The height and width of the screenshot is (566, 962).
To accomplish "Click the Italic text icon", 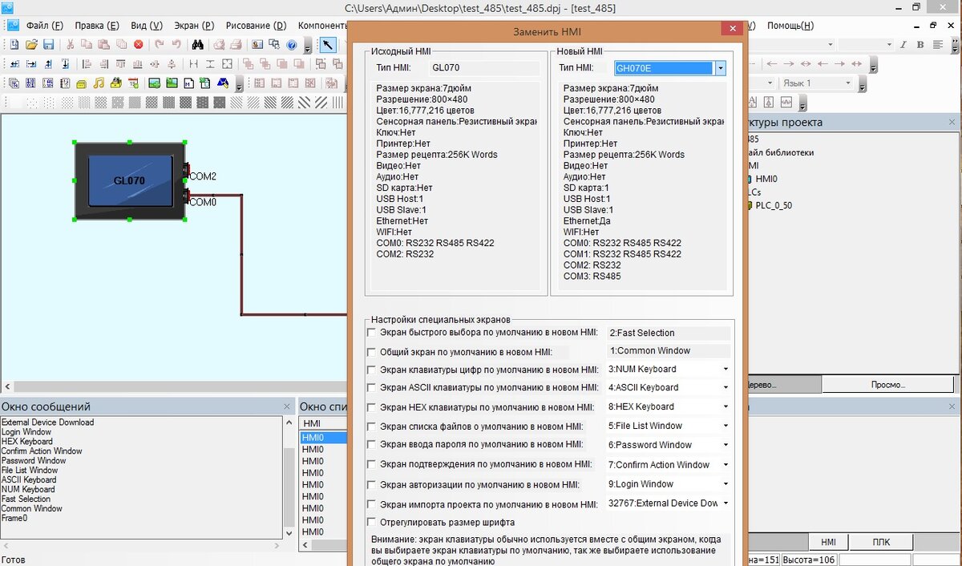I will (903, 45).
